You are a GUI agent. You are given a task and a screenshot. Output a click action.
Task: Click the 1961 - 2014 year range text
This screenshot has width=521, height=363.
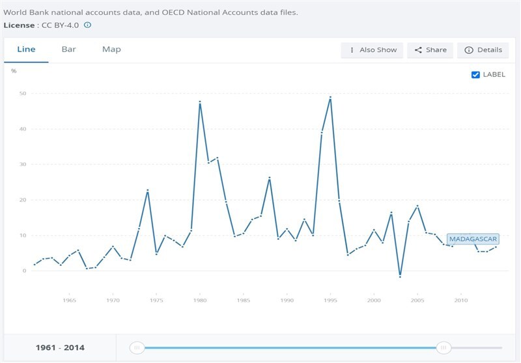click(60, 348)
